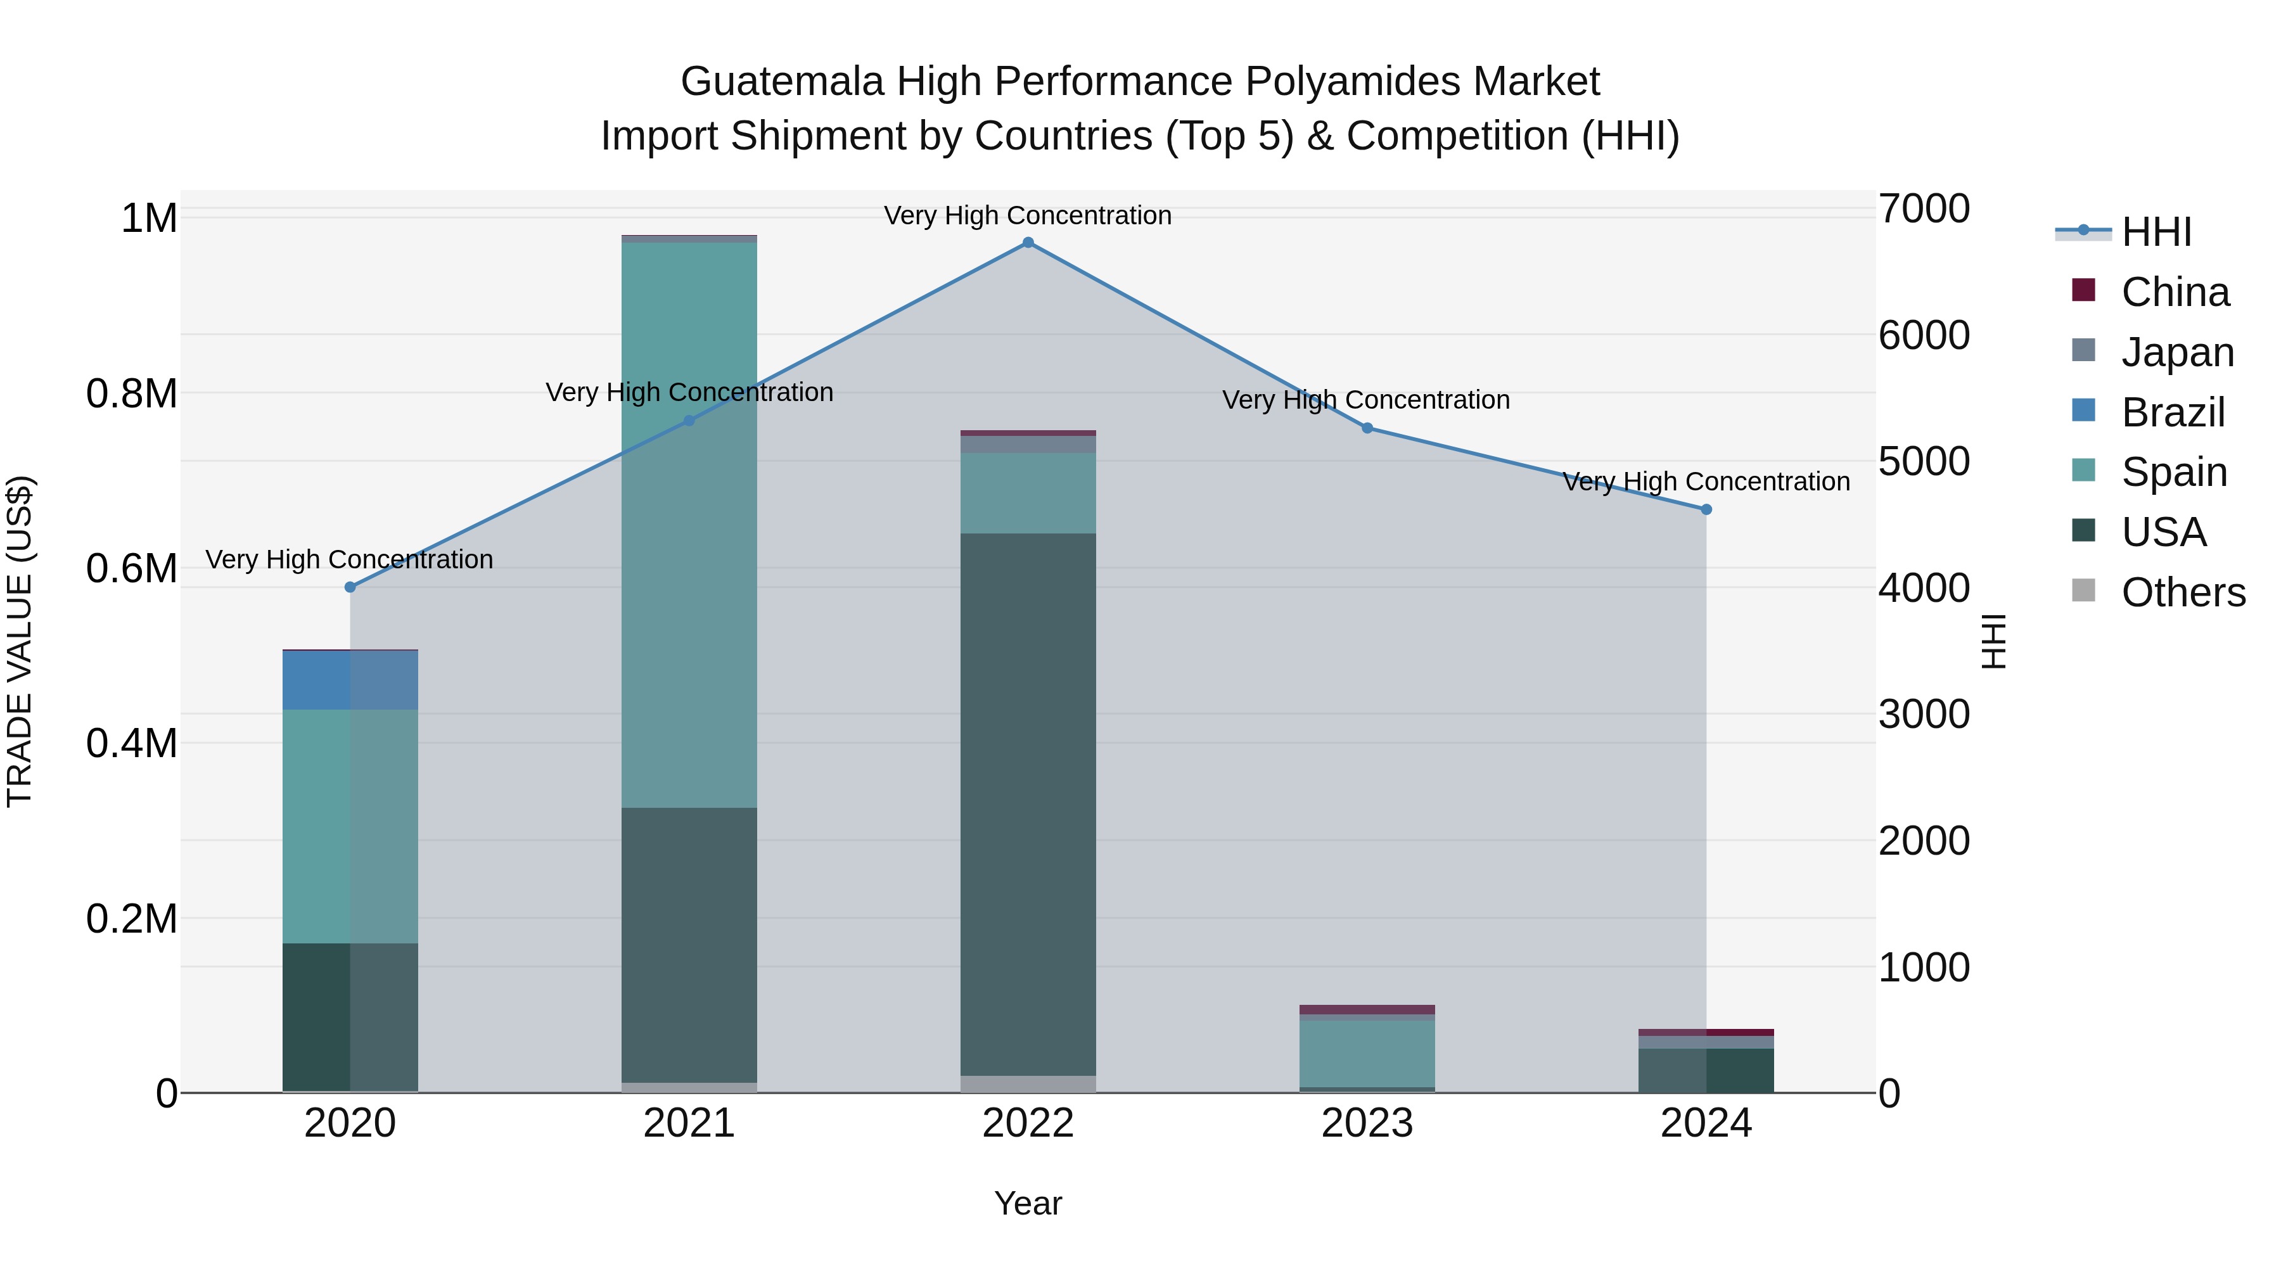Click the Spain segment of 2022 bar
Image resolution: width=2281 pixels, height=1283 pixels.
click(1028, 493)
